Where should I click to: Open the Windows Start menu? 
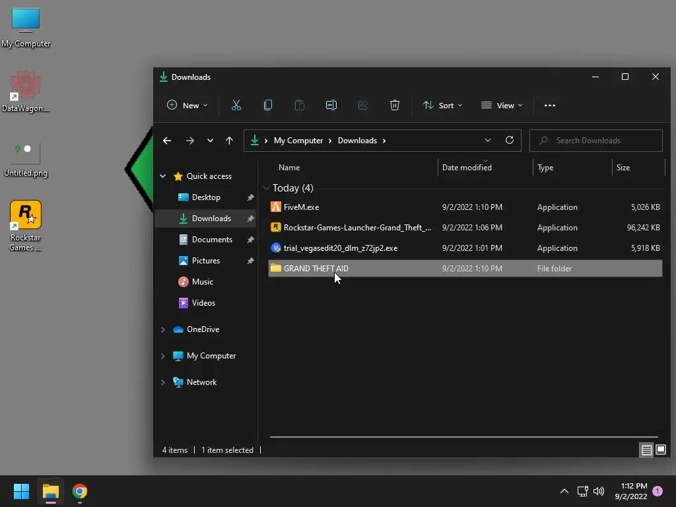(21, 491)
